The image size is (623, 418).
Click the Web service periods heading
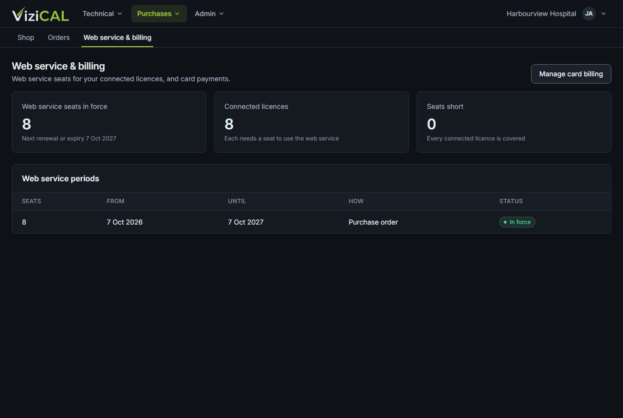[x=60, y=178]
